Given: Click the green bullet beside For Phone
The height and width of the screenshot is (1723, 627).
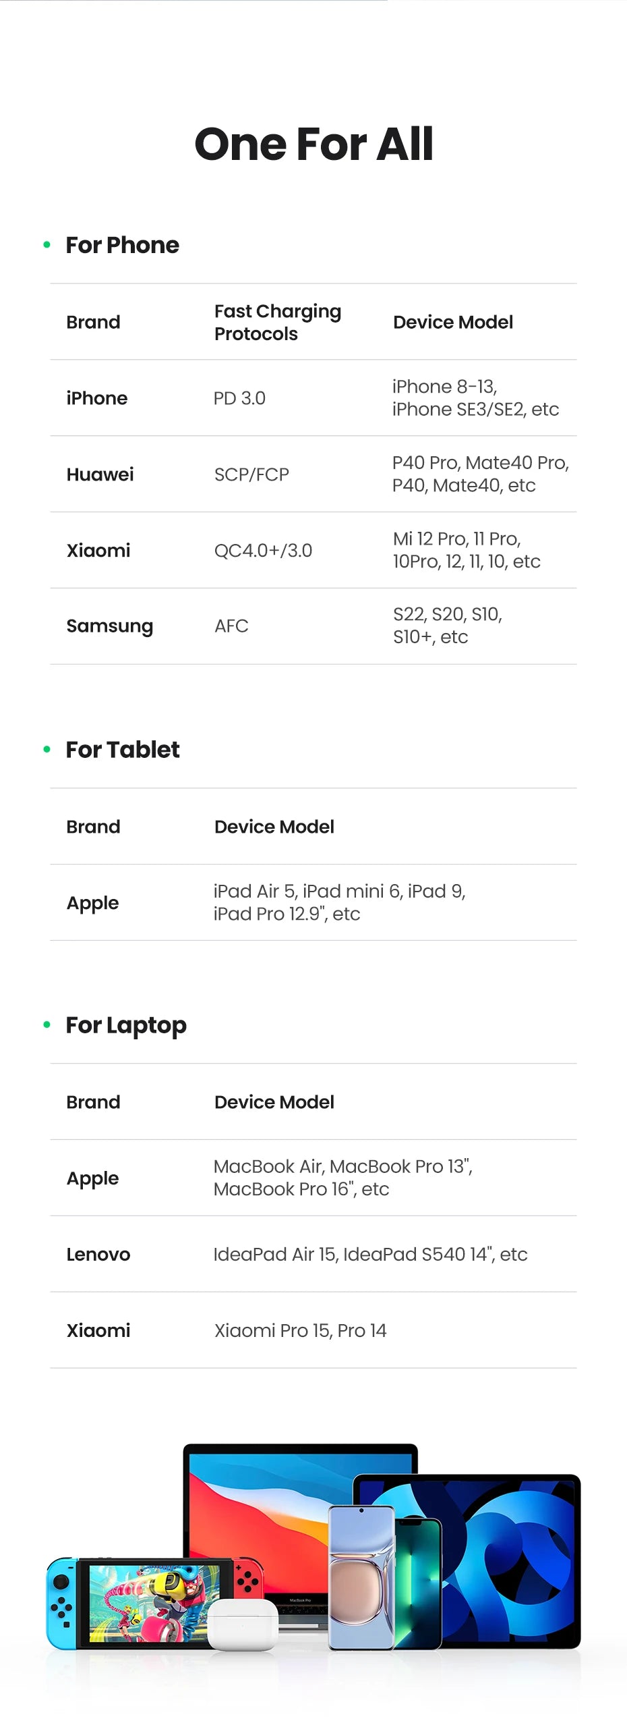Looking at the screenshot, I should (x=47, y=245).
